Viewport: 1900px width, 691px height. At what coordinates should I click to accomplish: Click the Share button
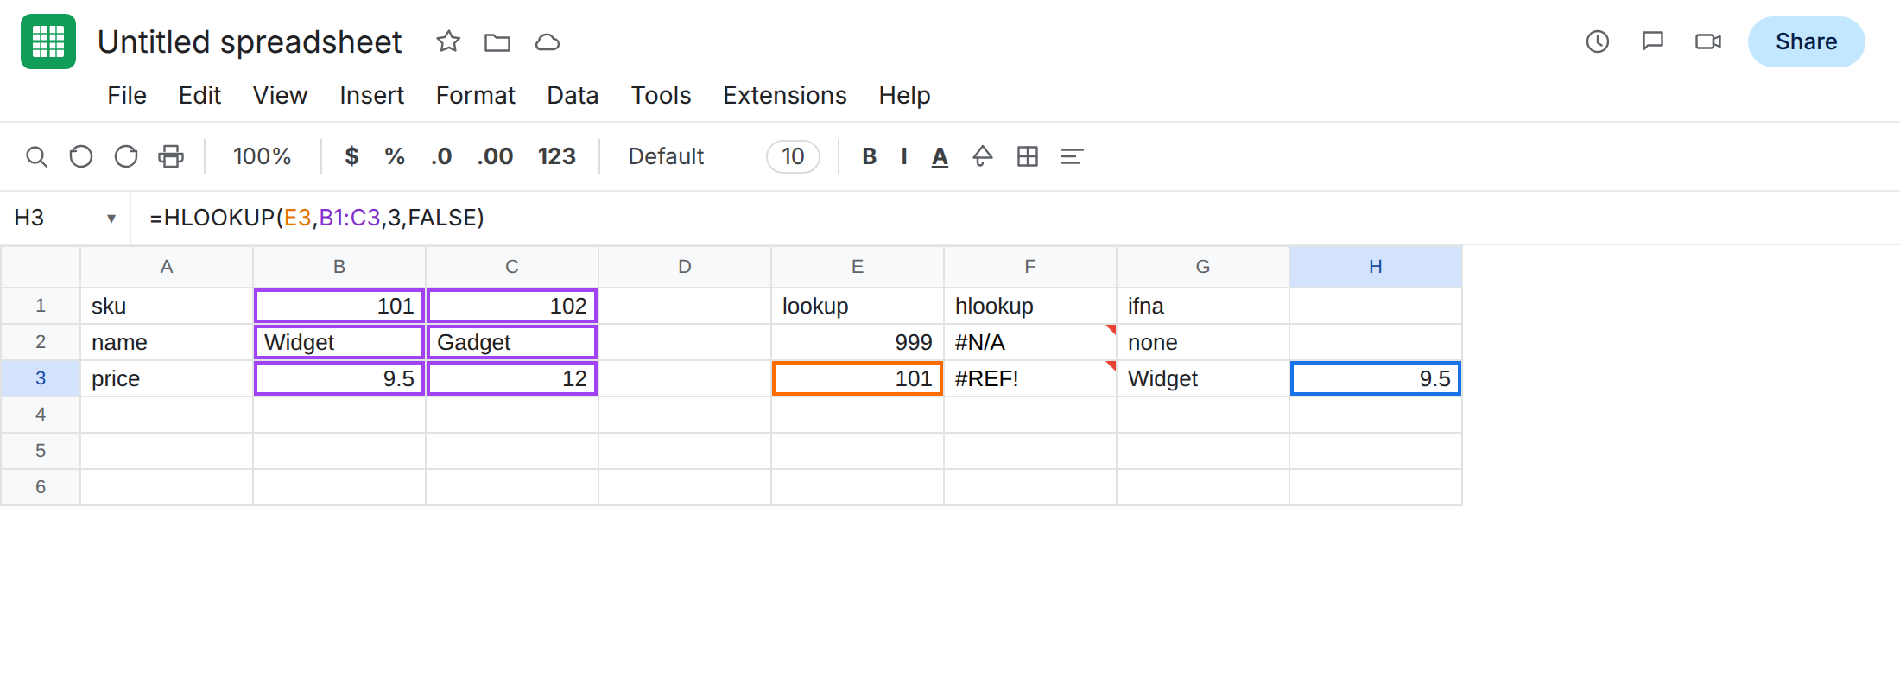[x=1807, y=41]
